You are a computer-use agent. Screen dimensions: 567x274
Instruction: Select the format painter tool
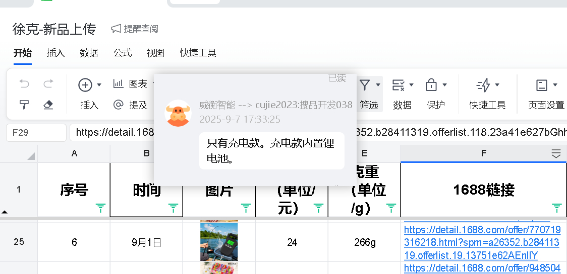(x=24, y=105)
